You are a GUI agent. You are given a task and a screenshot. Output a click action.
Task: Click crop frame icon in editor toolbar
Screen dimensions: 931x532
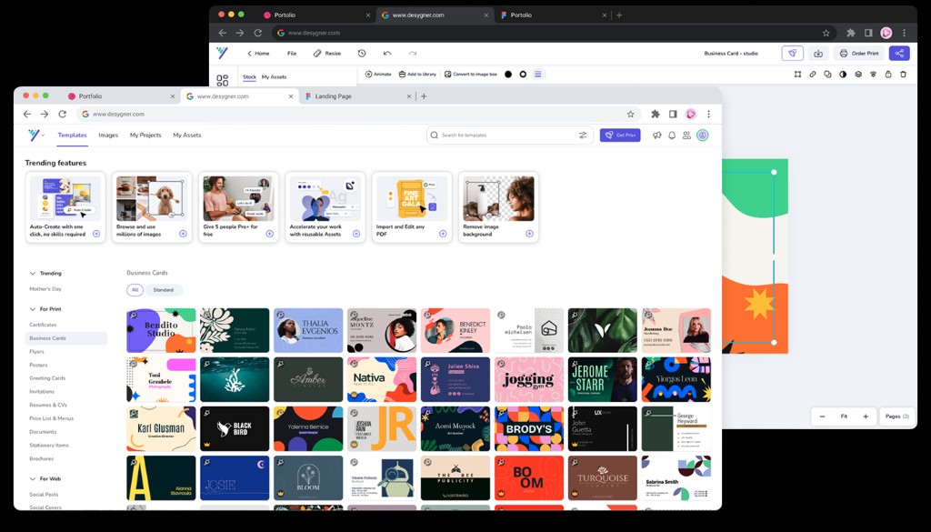tap(797, 75)
